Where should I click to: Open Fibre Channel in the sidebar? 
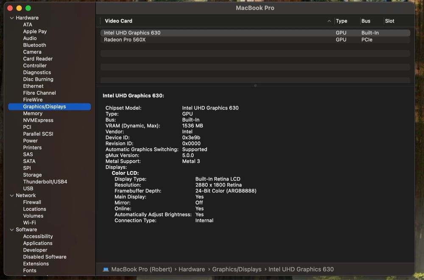pyautogui.click(x=39, y=93)
